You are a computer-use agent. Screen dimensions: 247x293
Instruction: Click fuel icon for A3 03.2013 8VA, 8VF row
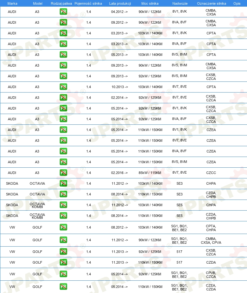click(x=63, y=44)
